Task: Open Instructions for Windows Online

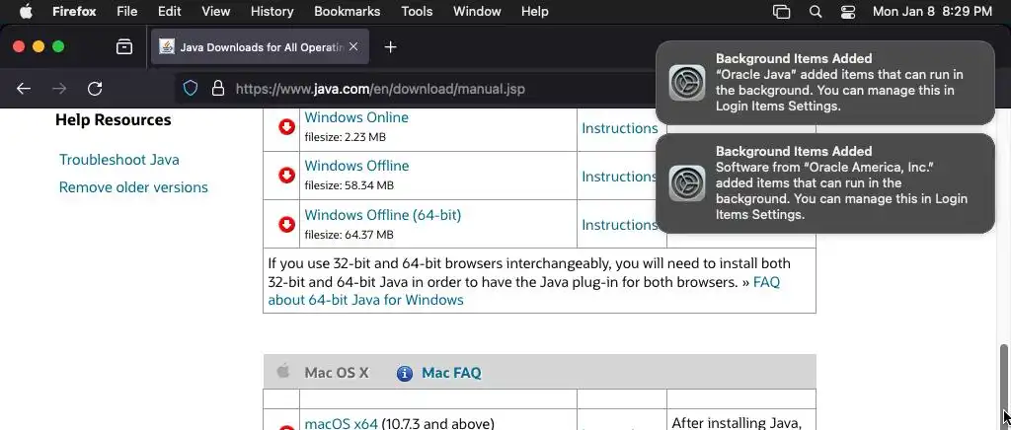Action: click(620, 128)
